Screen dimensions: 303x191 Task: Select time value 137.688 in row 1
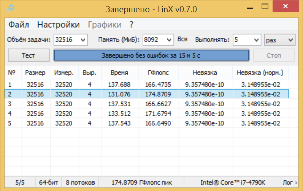[119, 85]
